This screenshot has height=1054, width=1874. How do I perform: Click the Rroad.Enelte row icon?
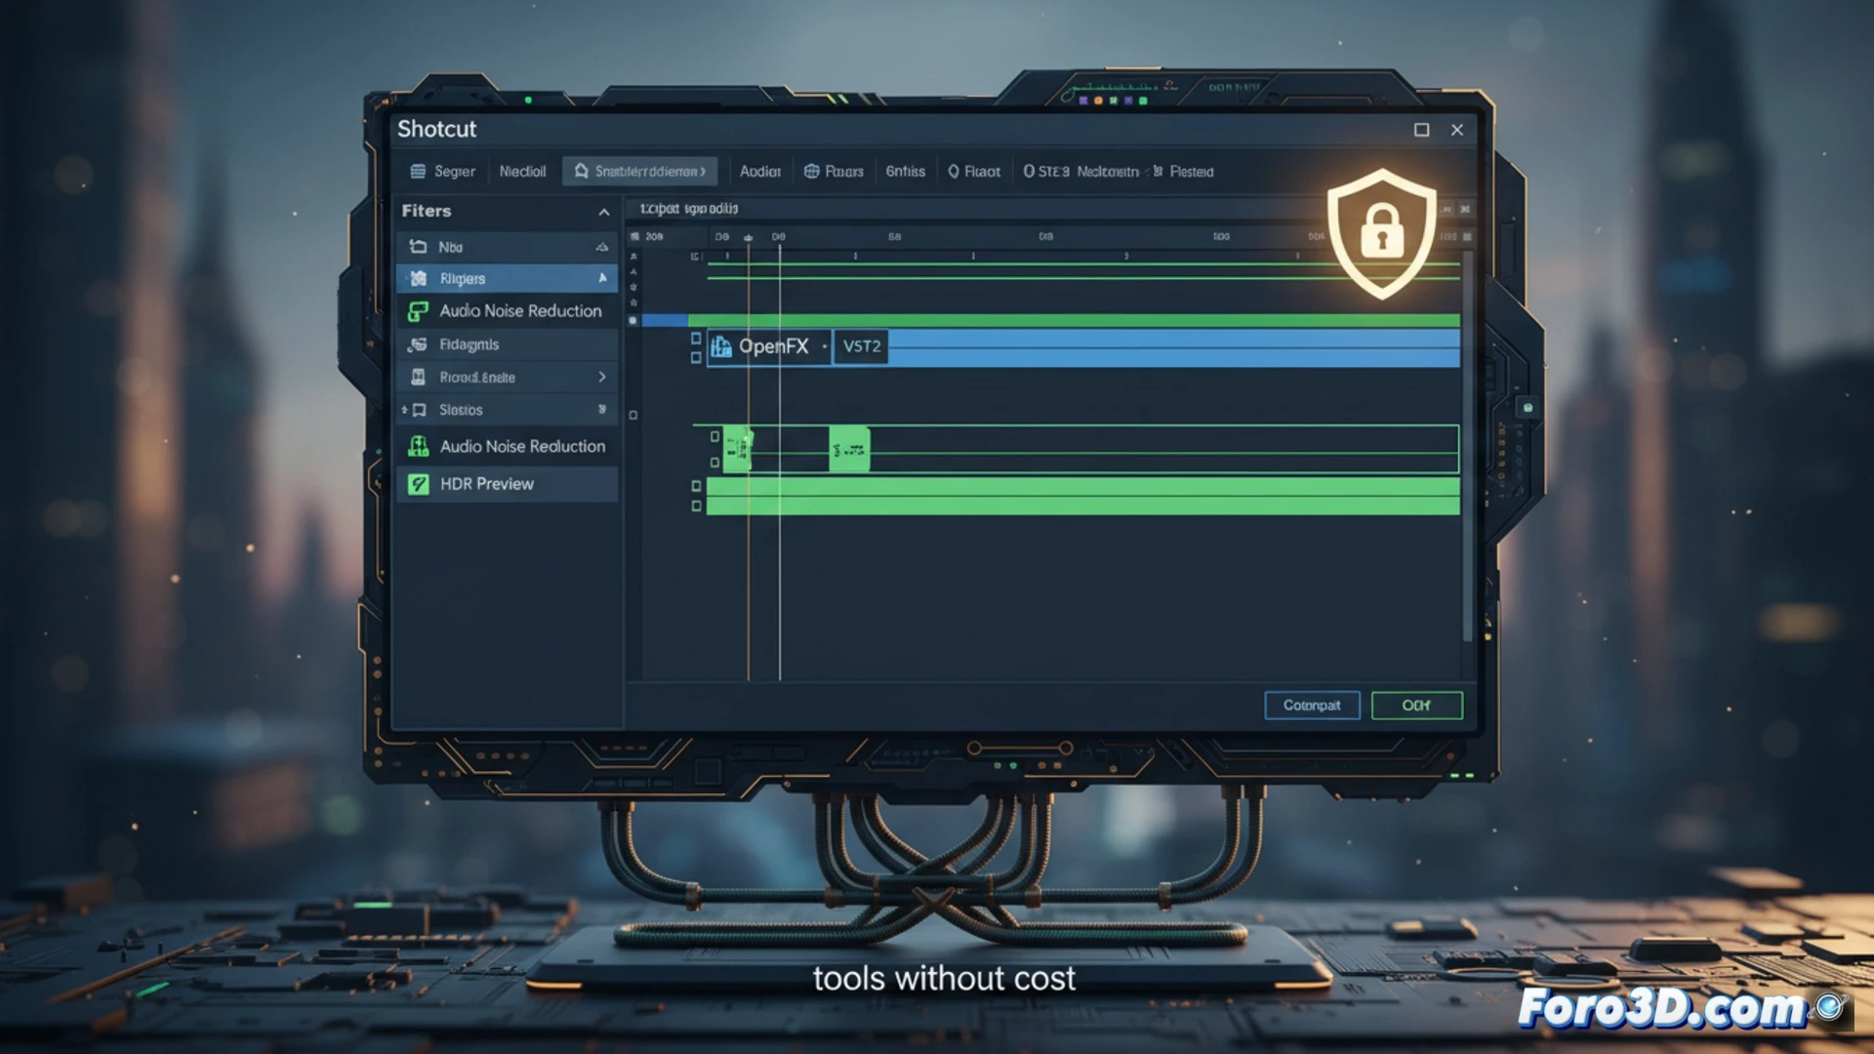tap(418, 377)
